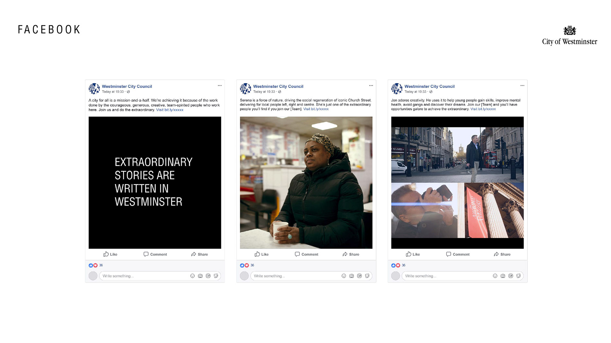View reactions count on Serena post
Screen dimensions: 611x343
(x=252, y=265)
